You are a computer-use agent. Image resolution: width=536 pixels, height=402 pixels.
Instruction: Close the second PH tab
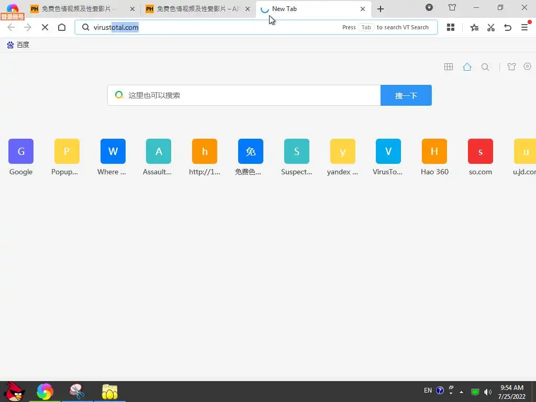click(x=248, y=9)
